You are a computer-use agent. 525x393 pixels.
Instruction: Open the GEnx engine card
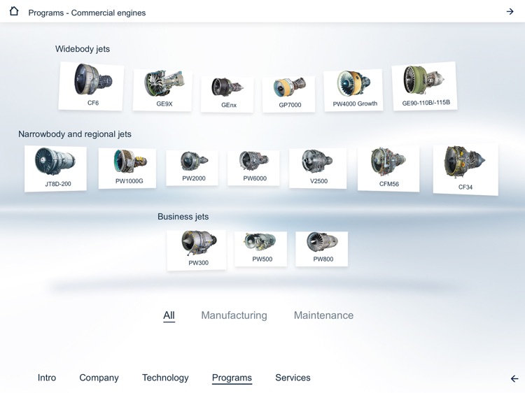tap(227, 94)
